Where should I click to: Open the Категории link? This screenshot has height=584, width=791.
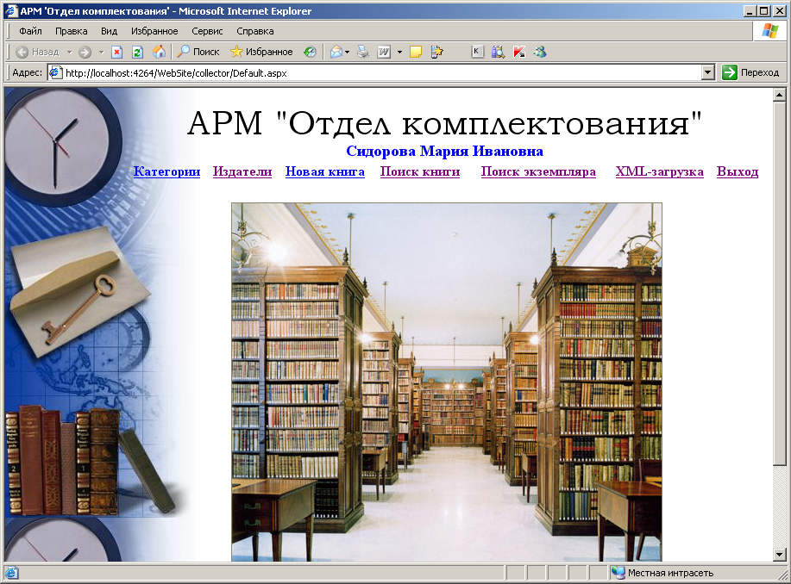click(166, 171)
